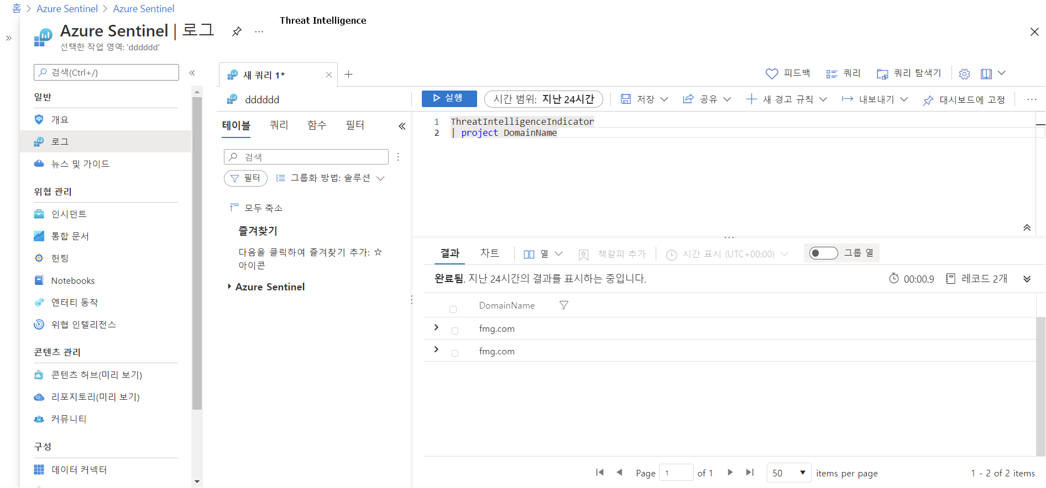Open the 공유 share dropdown
The image size is (1046, 488).
707,99
